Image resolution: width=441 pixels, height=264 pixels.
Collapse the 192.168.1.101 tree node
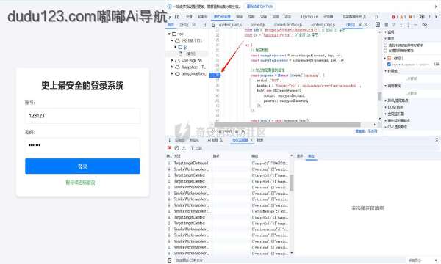pyautogui.click(x=172, y=40)
